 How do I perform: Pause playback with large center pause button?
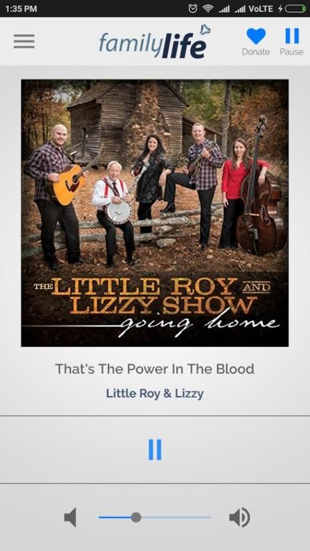click(x=155, y=450)
